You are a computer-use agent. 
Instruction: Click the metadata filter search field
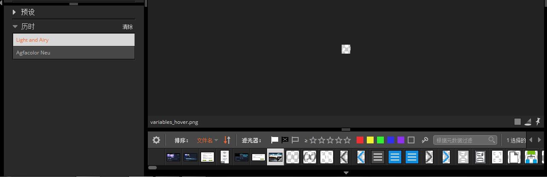click(x=461, y=140)
